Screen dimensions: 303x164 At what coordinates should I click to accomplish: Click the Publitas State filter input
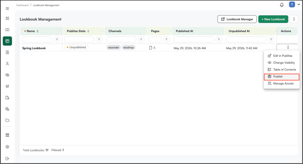coord(79,39)
